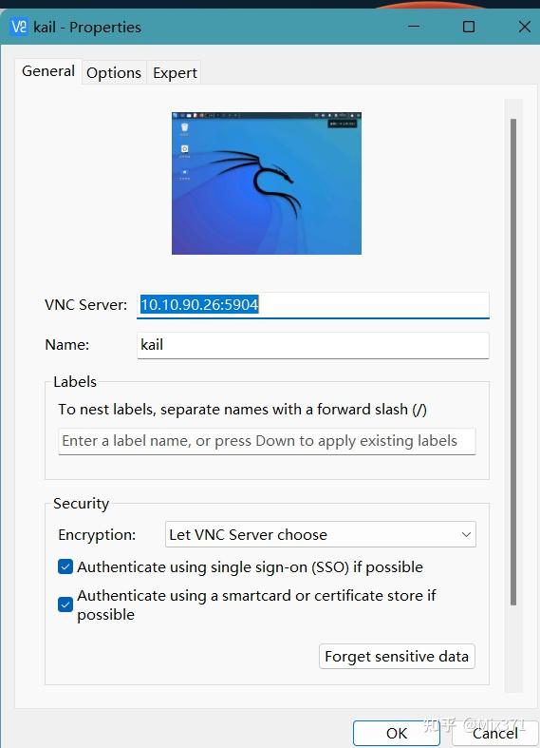Image resolution: width=540 pixels, height=748 pixels.
Task: Click the vertical scrollbar thumb
Action: click(513, 362)
